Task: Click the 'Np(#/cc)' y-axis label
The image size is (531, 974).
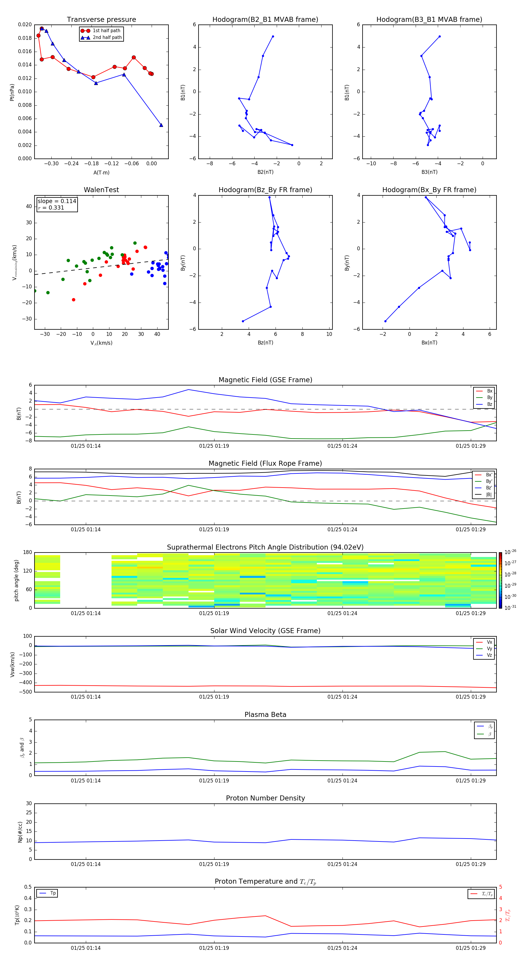Action: (20, 832)
